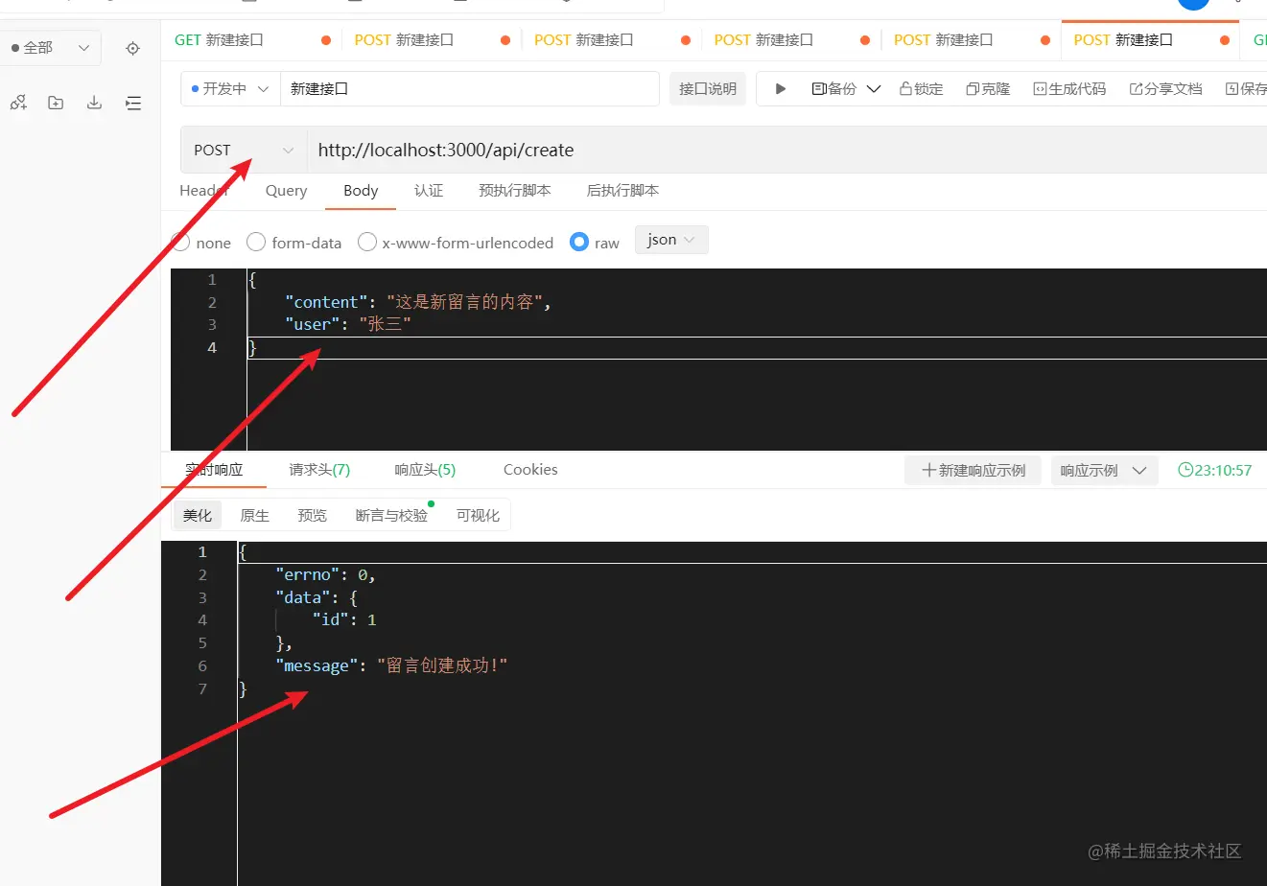Click the 新建响应示例 button
Viewport: 1267px width, 886px height.
973,470
